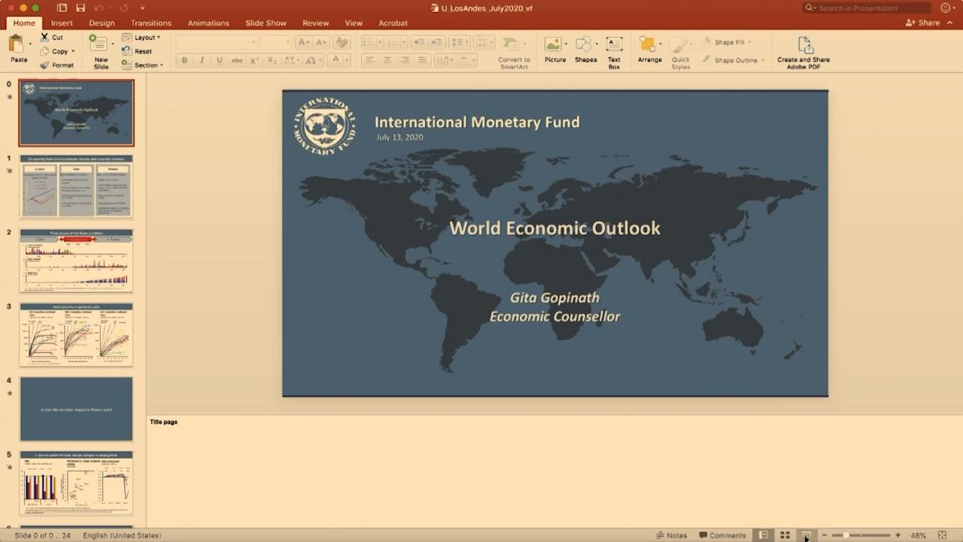Click the Copy button
This screenshot has width=963, height=542.
coord(54,51)
